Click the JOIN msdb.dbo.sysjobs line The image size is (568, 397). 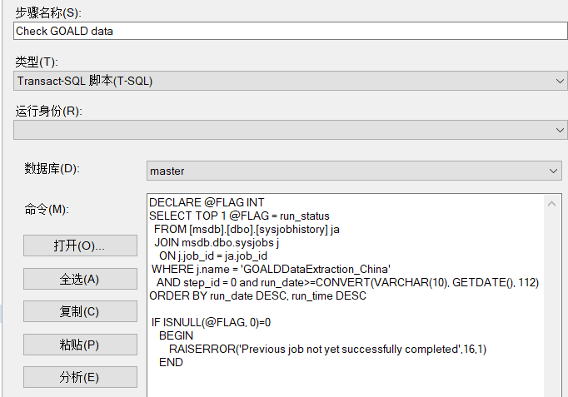[217, 242]
